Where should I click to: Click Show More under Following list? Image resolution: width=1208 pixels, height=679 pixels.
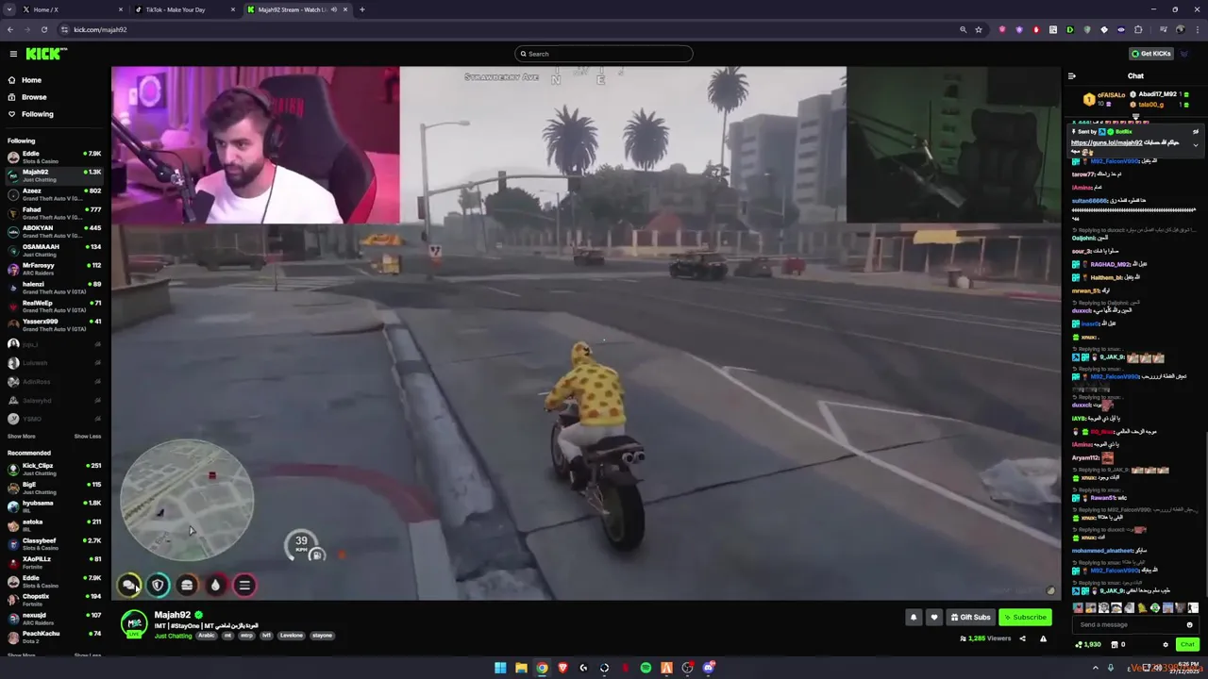[x=21, y=436]
